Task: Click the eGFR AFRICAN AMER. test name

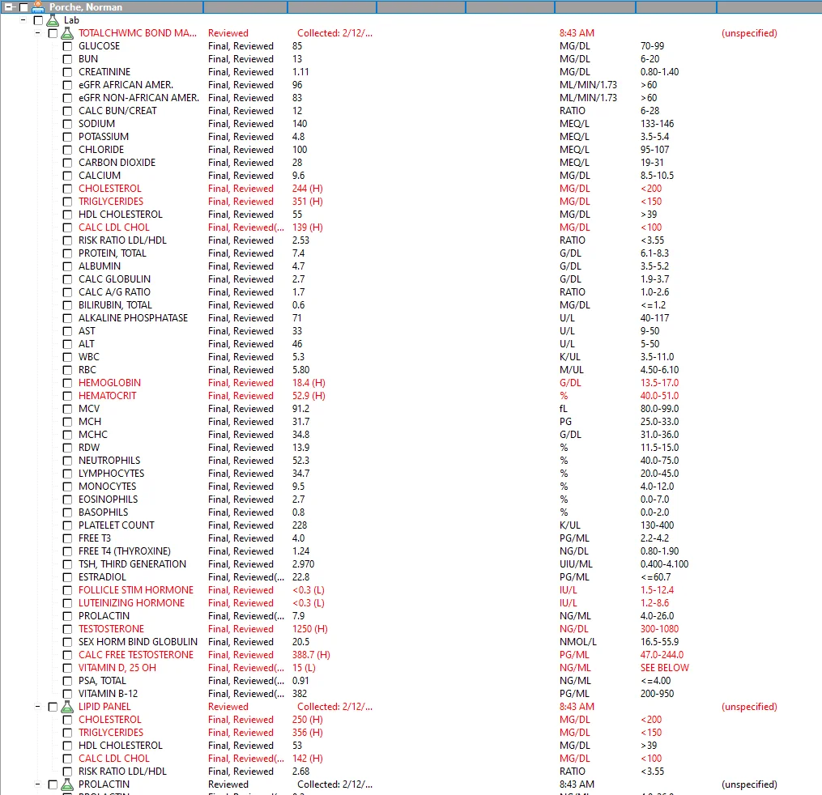Action: pyautogui.click(x=126, y=85)
